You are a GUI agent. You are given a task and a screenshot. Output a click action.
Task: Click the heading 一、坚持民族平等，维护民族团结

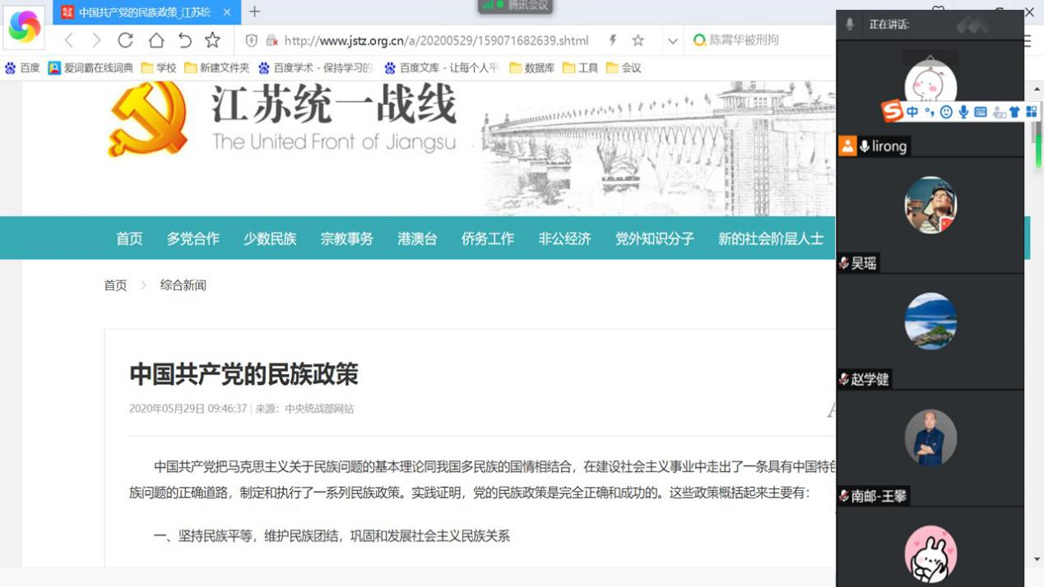pyautogui.click(x=332, y=536)
